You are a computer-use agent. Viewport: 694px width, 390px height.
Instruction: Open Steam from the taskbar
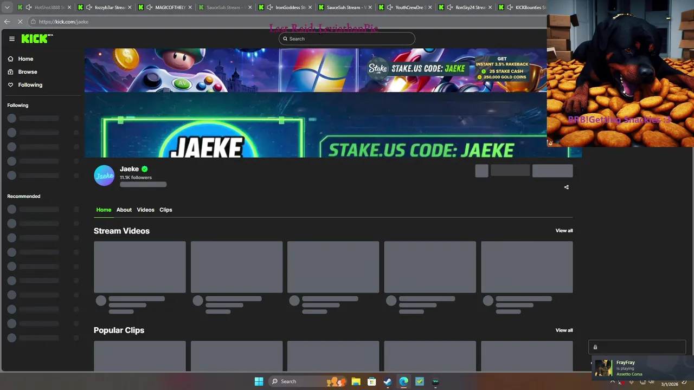(x=387, y=381)
